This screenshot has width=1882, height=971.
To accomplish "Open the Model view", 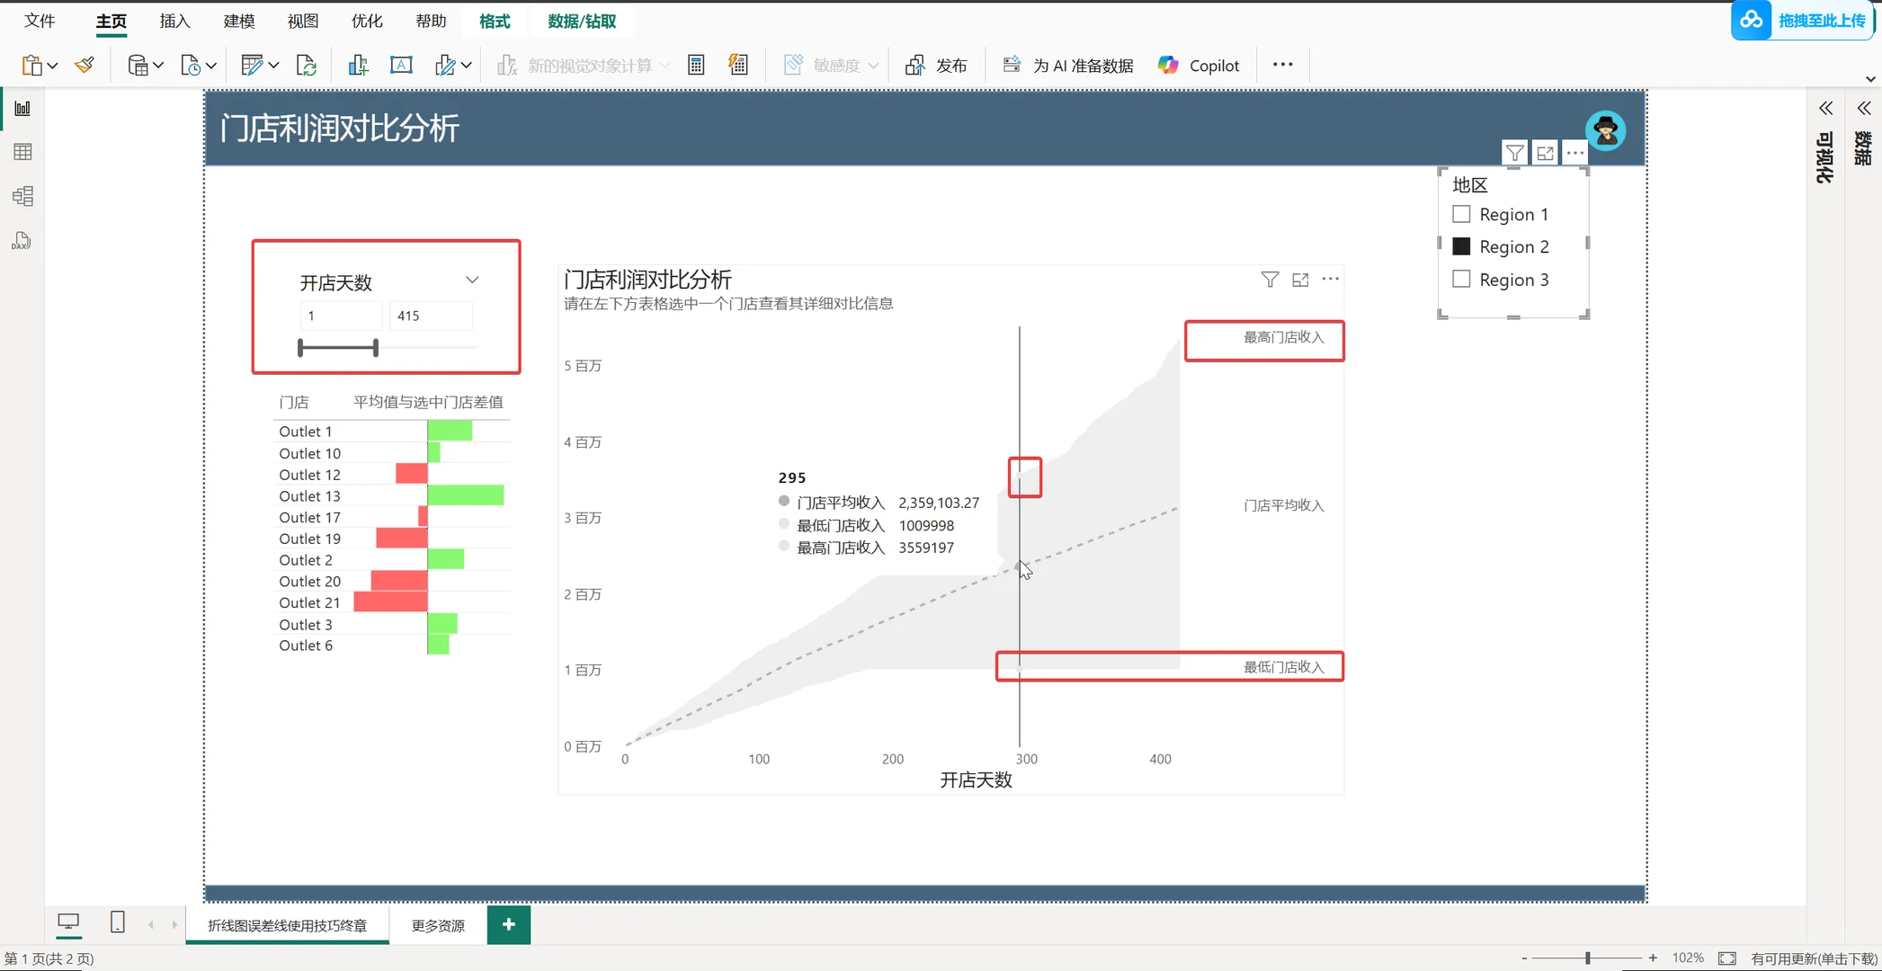I will click(x=22, y=196).
